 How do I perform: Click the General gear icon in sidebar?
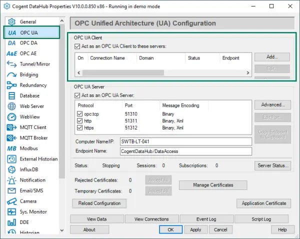11,22
